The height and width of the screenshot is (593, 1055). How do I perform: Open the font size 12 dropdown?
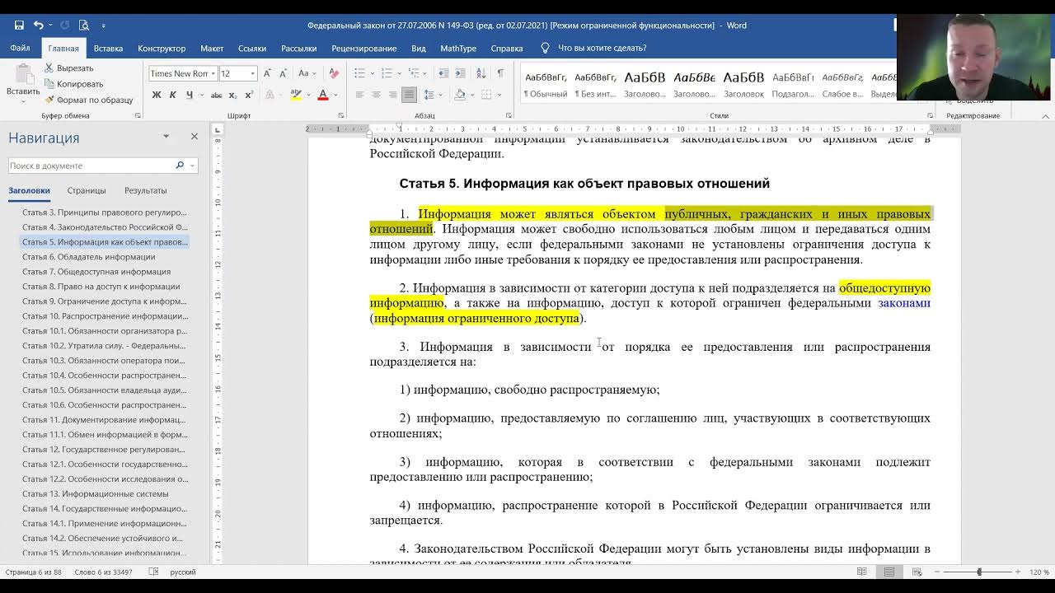click(252, 73)
